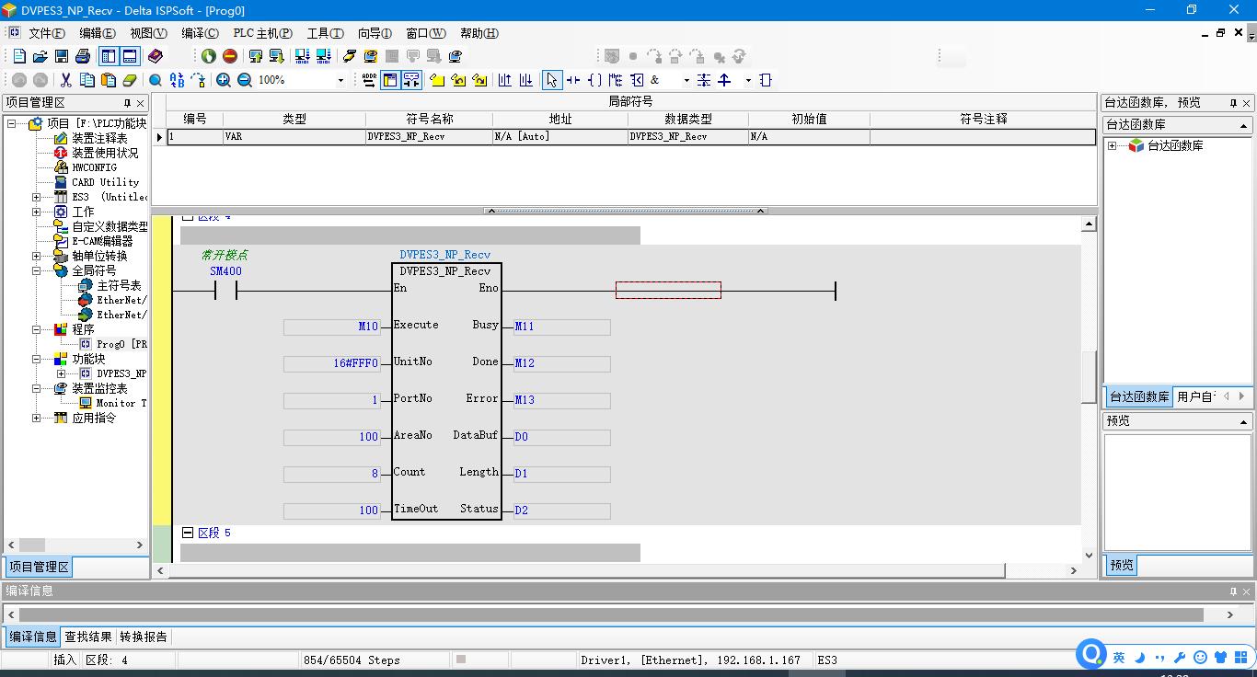Save the project using floppy disk icon
Screen dimensions: 1257x677
click(62, 56)
